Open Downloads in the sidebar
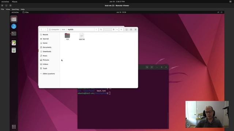 (49, 52)
